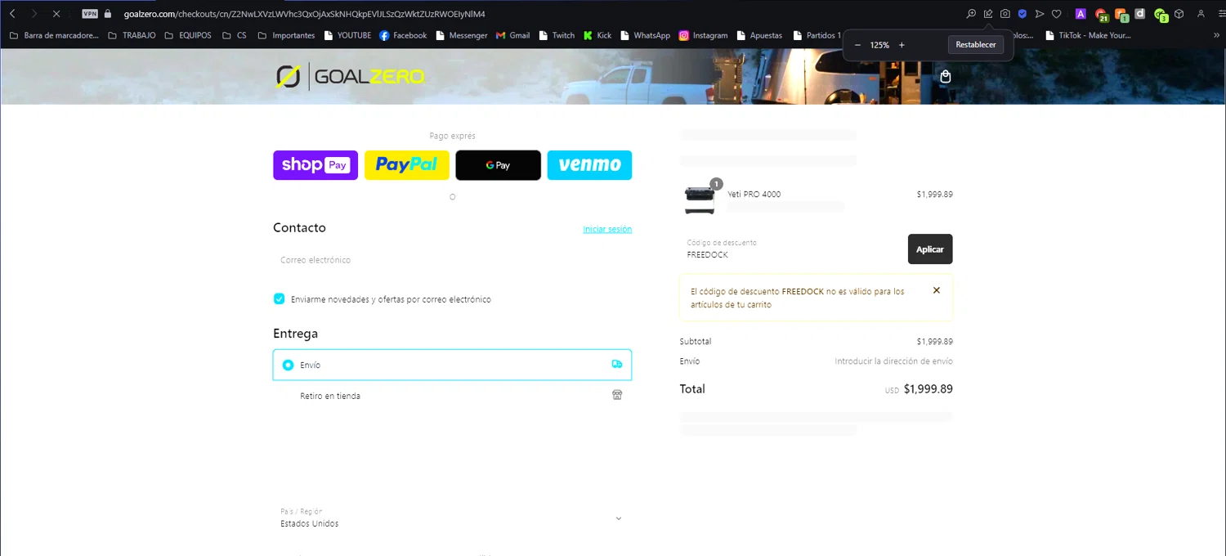The height and width of the screenshot is (556, 1226).
Task: Open the Gmail bookmark
Action: (512, 35)
